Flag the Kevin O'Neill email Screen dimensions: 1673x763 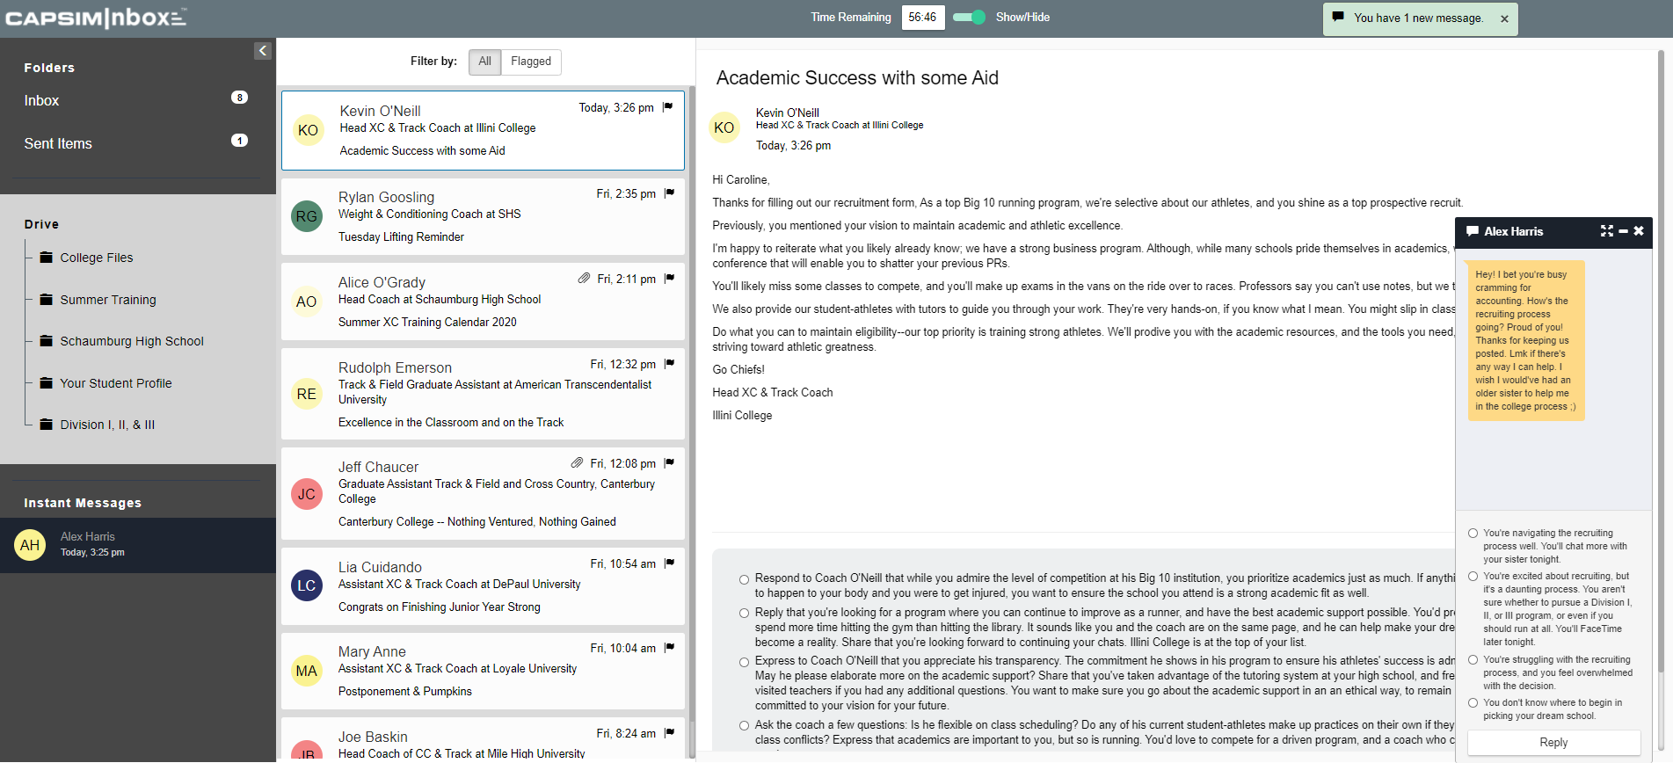[x=668, y=107]
